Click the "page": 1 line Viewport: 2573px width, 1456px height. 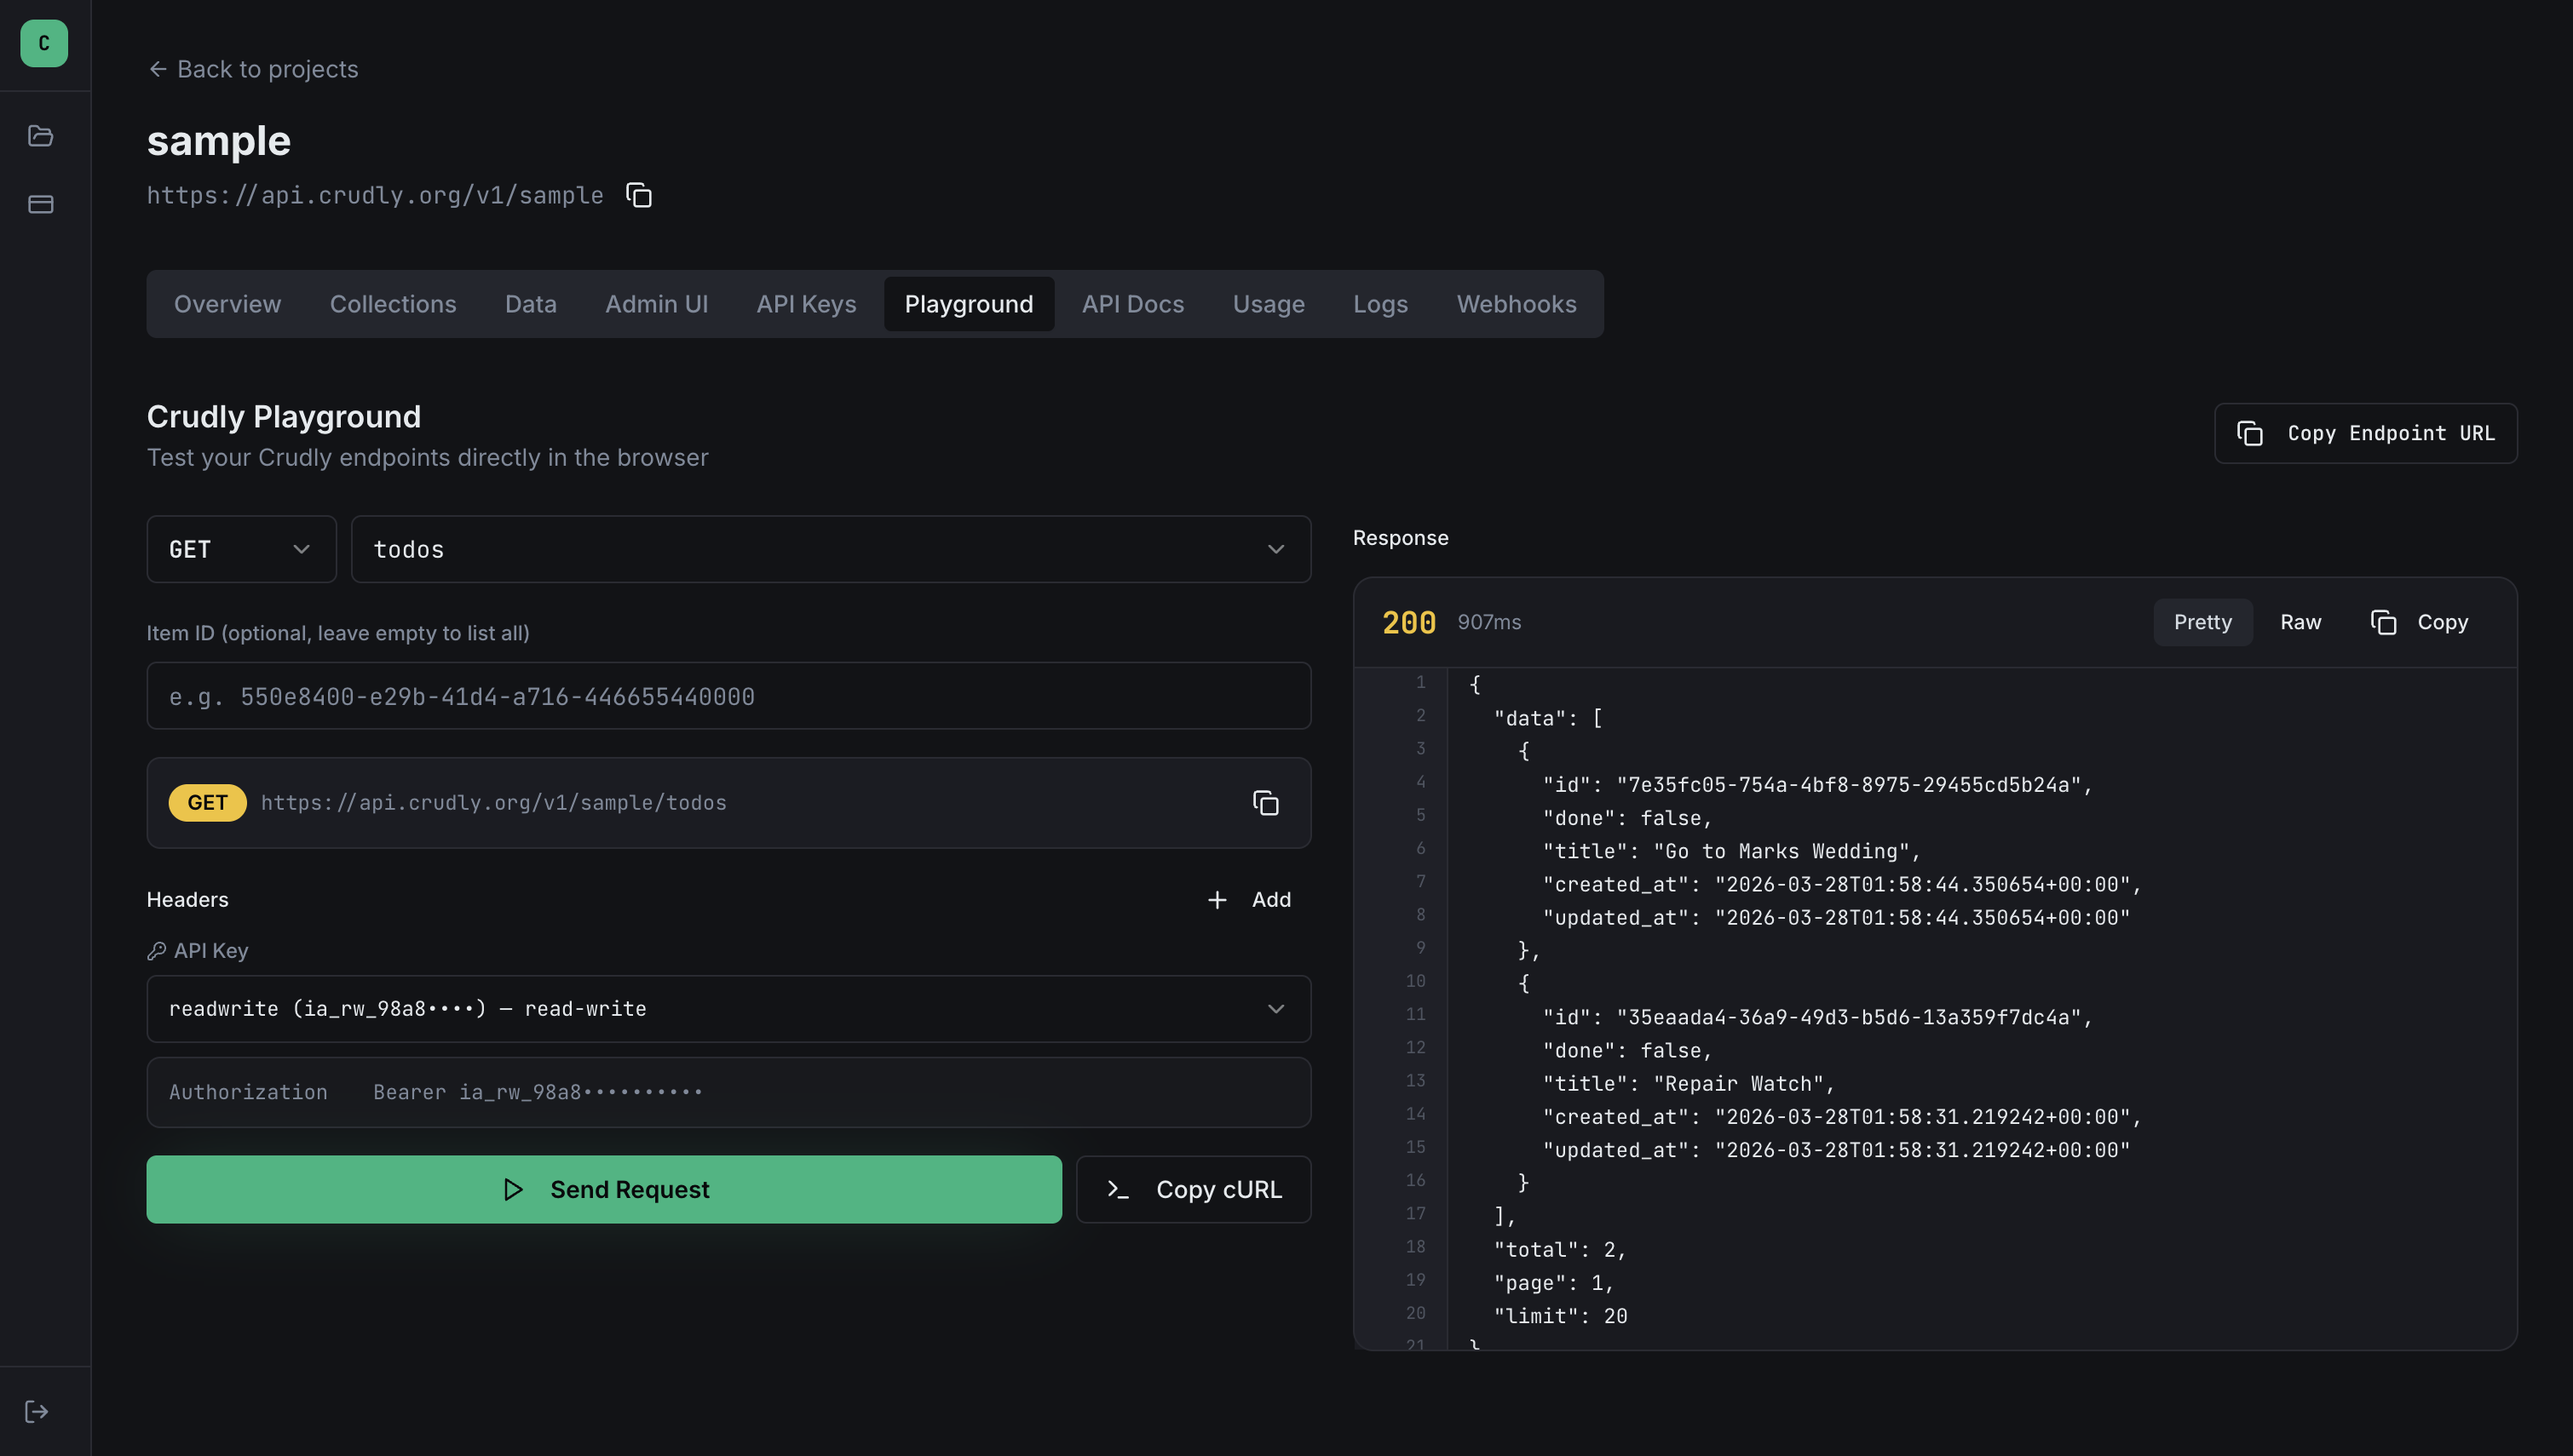tap(1554, 1283)
